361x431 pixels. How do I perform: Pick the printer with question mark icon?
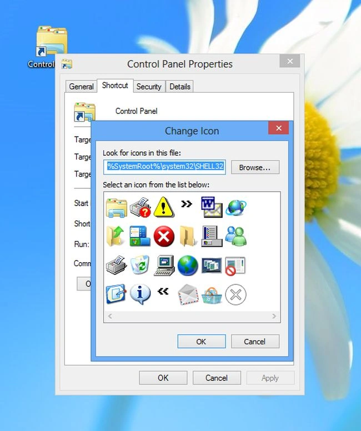point(140,208)
